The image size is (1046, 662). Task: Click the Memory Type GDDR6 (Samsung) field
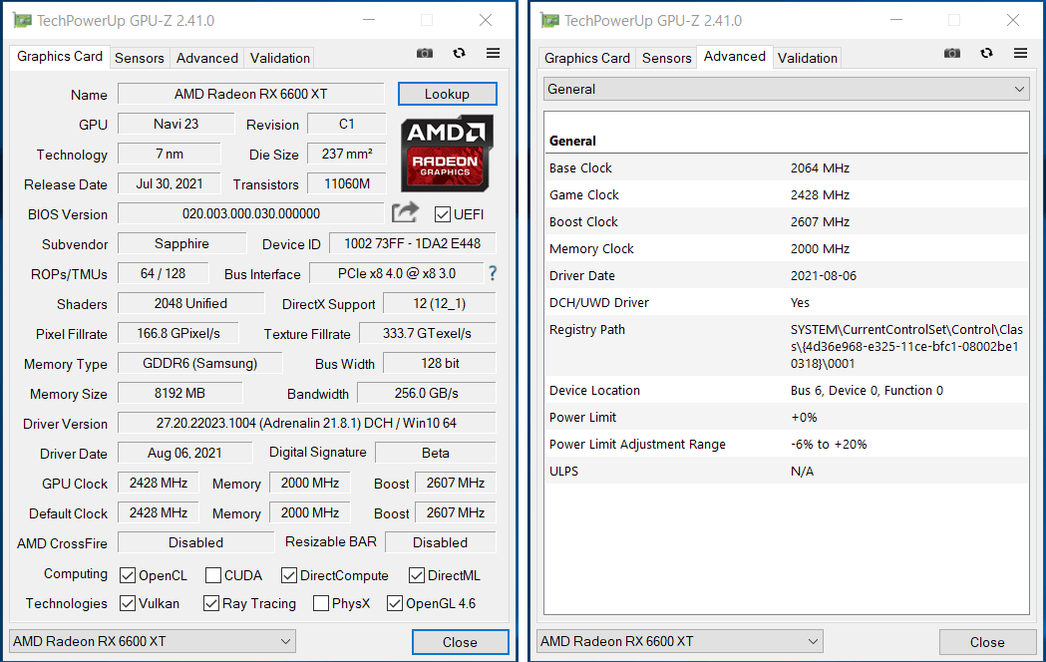[x=199, y=363]
